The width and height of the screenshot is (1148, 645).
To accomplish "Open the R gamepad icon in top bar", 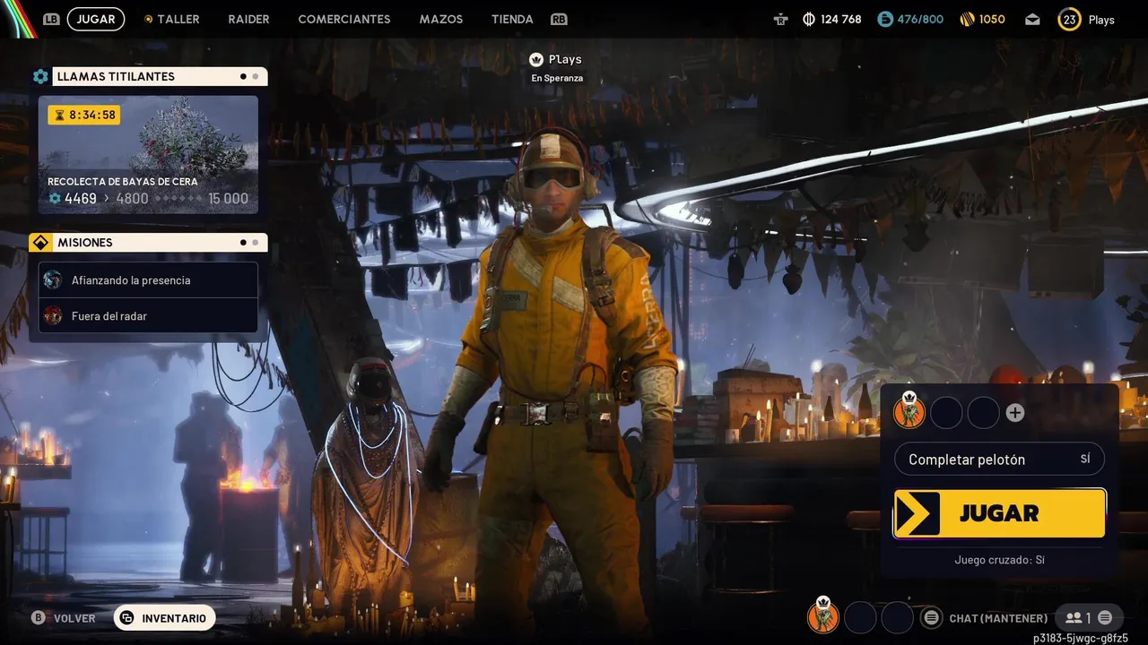I will pyautogui.click(x=781, y=19).
